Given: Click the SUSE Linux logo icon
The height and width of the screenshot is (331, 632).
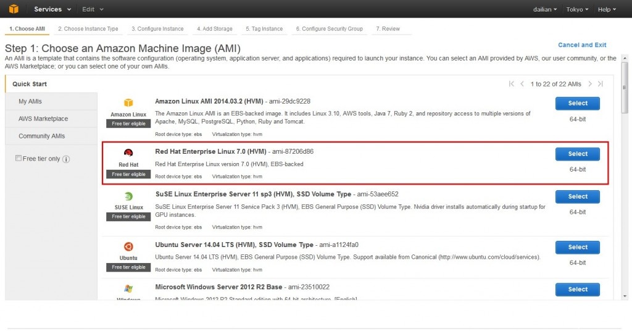Looking at the screenshot, I should click(128, 196).
